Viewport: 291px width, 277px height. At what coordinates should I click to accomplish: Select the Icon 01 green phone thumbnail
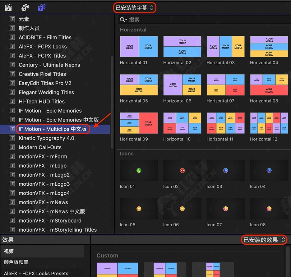click(x=139, y=170)
